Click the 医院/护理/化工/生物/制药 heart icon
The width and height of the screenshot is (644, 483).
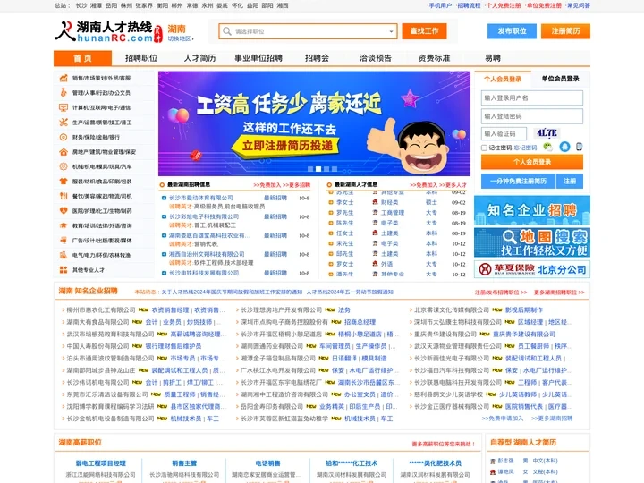[64, 211]
